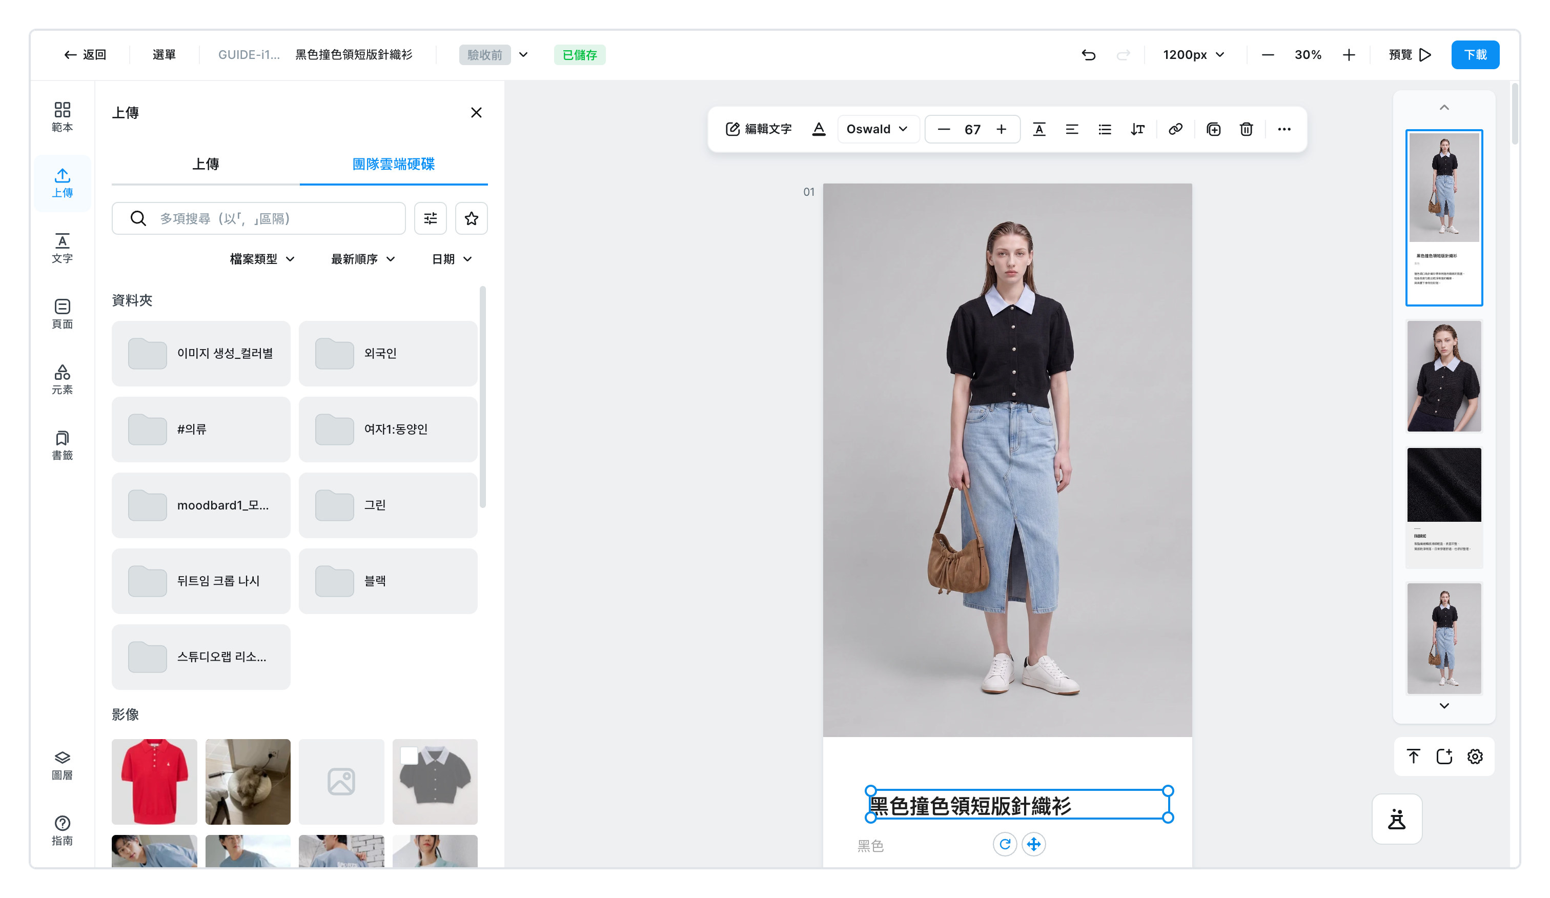Open the 頁面 pages panel
Screen dimensions: 1550x898
click(62, 314)
